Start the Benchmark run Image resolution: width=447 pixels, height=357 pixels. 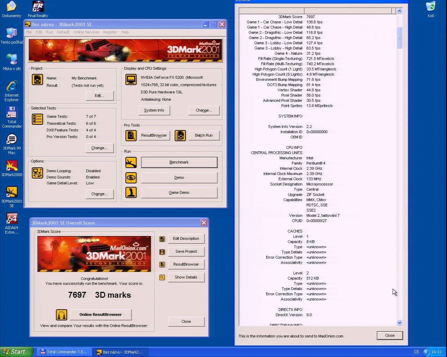(x=179, y=162)
